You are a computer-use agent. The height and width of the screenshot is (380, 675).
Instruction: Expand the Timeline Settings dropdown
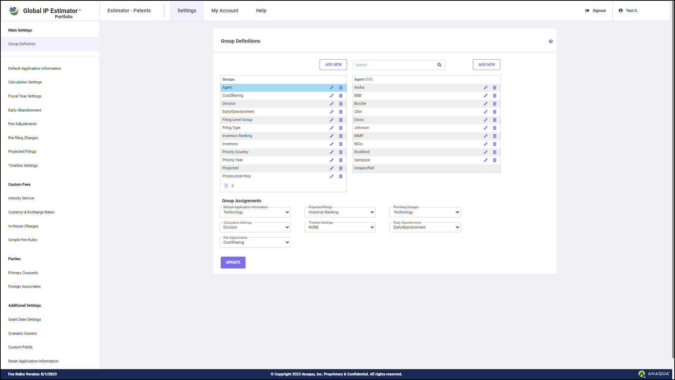coord(340,227)
